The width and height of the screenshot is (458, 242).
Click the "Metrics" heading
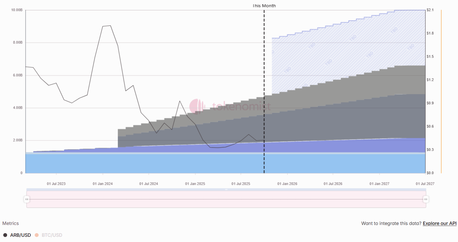click(11, 223)
